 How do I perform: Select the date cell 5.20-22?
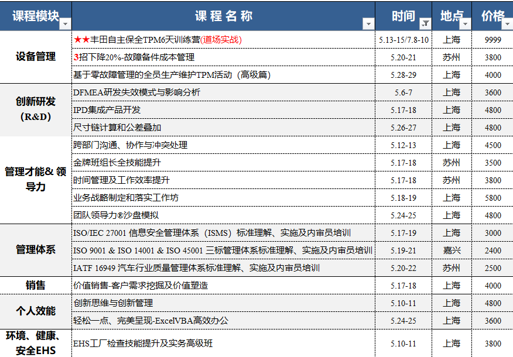403,268
